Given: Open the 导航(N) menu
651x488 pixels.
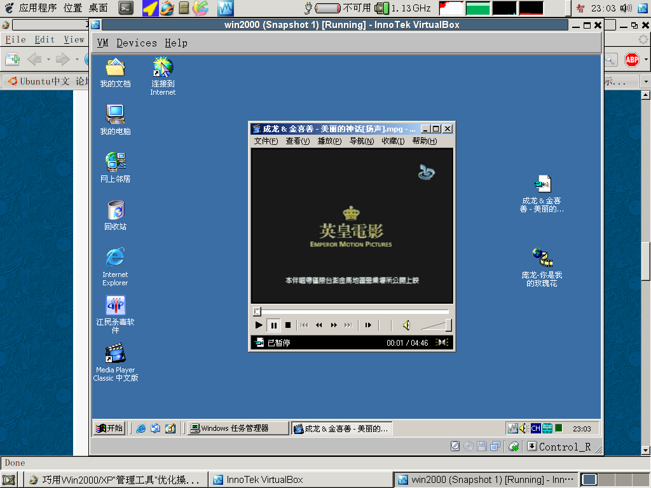Looking at the screenshot, I should tap(362, 141).
